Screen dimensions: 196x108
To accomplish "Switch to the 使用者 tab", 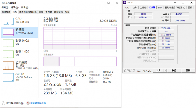I will pos(49,12).
